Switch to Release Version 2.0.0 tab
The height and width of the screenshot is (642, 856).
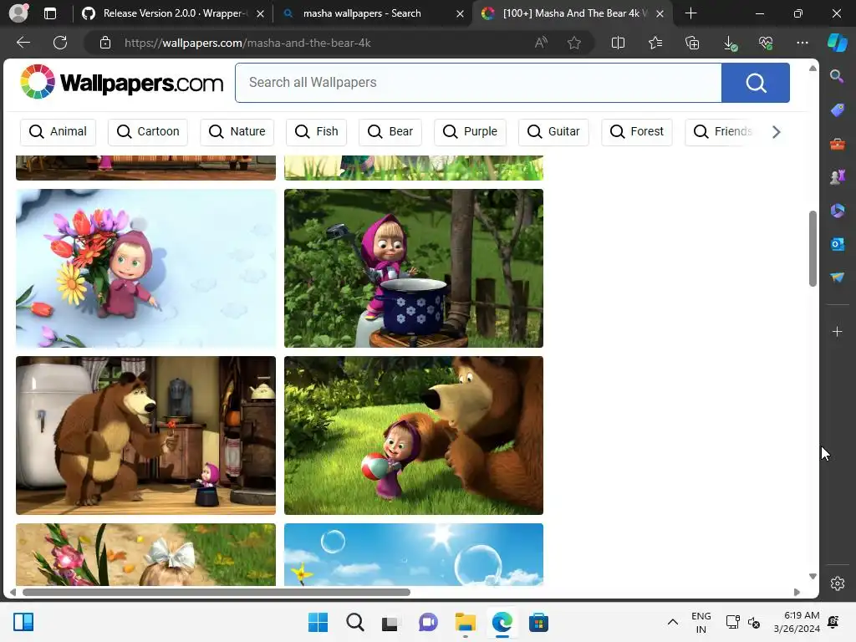tap(175, 13)
